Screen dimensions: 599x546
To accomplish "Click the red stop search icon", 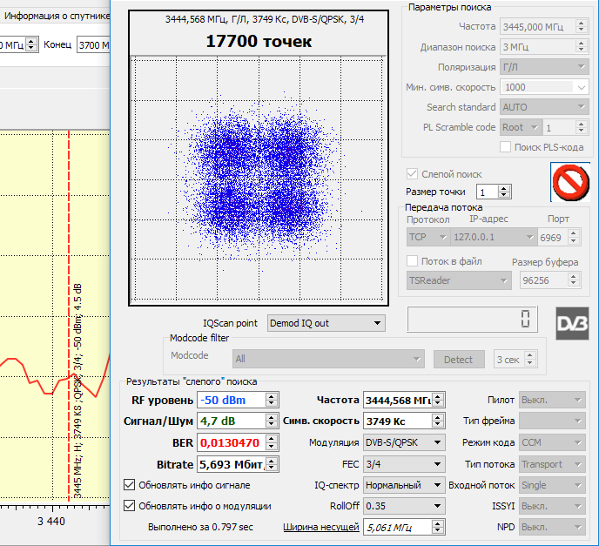I will tap(570, 182).
